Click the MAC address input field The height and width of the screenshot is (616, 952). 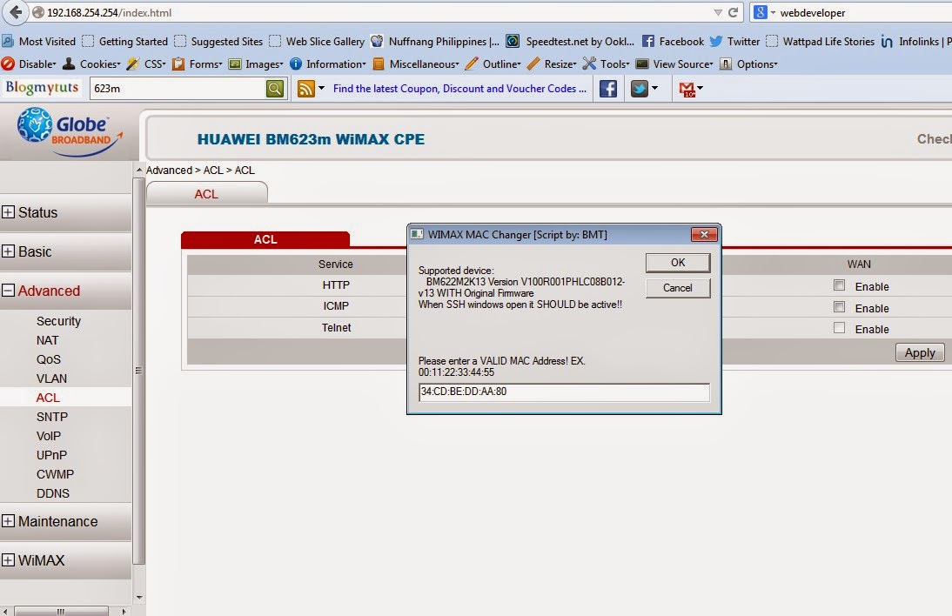564,392
